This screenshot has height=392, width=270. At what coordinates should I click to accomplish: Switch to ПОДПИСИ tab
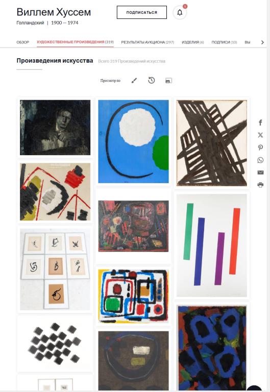pos(224,42)
